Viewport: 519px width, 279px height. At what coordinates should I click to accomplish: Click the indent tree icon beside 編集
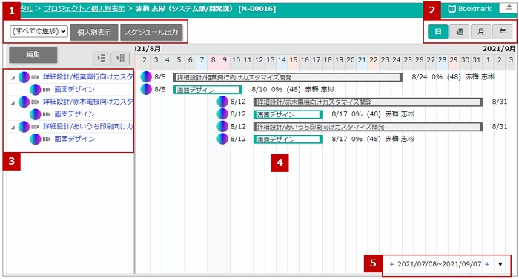[x=120, y=59]
